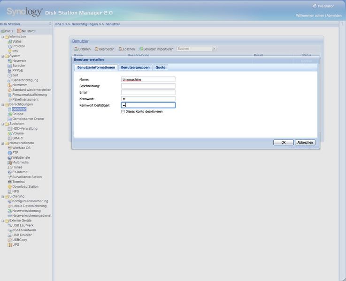
Task: Click the HDD-Verwaltung icon
Action: coord(9,128)
